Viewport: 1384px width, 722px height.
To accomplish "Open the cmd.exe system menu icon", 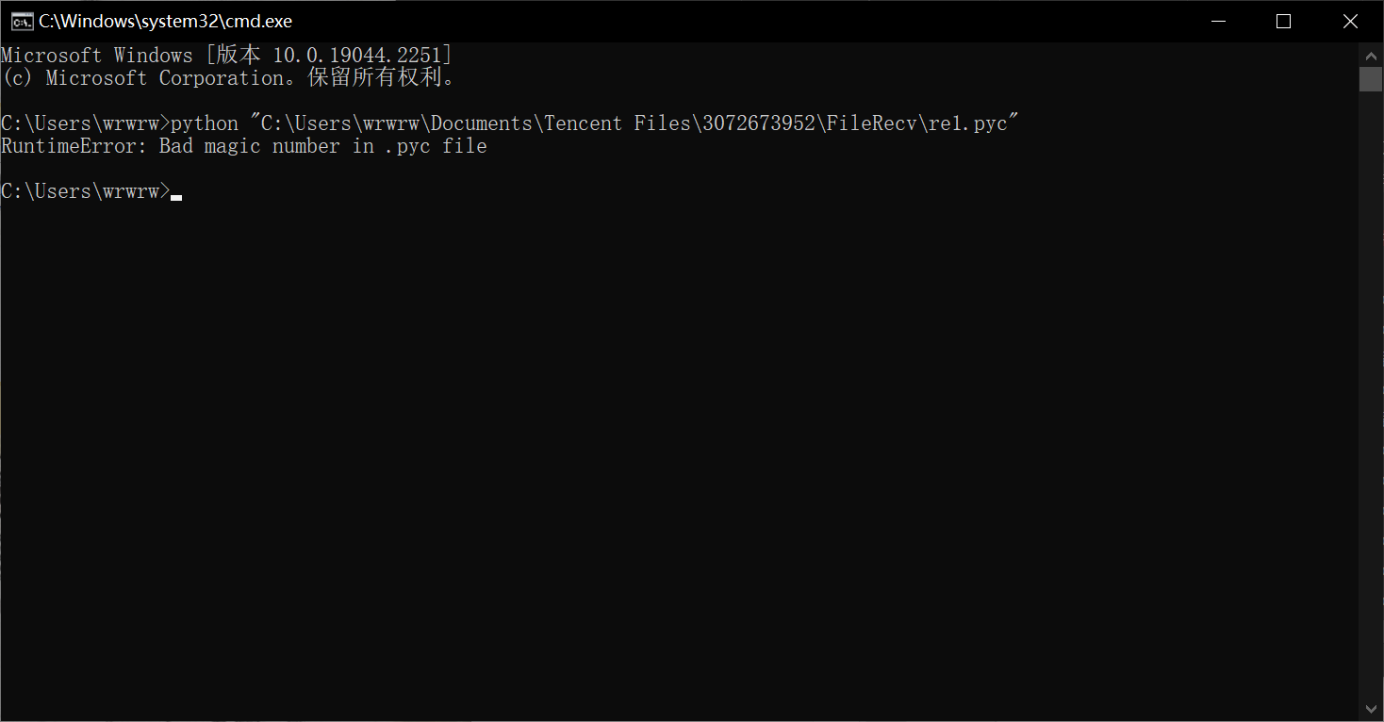I will click(x=22, y=22).
